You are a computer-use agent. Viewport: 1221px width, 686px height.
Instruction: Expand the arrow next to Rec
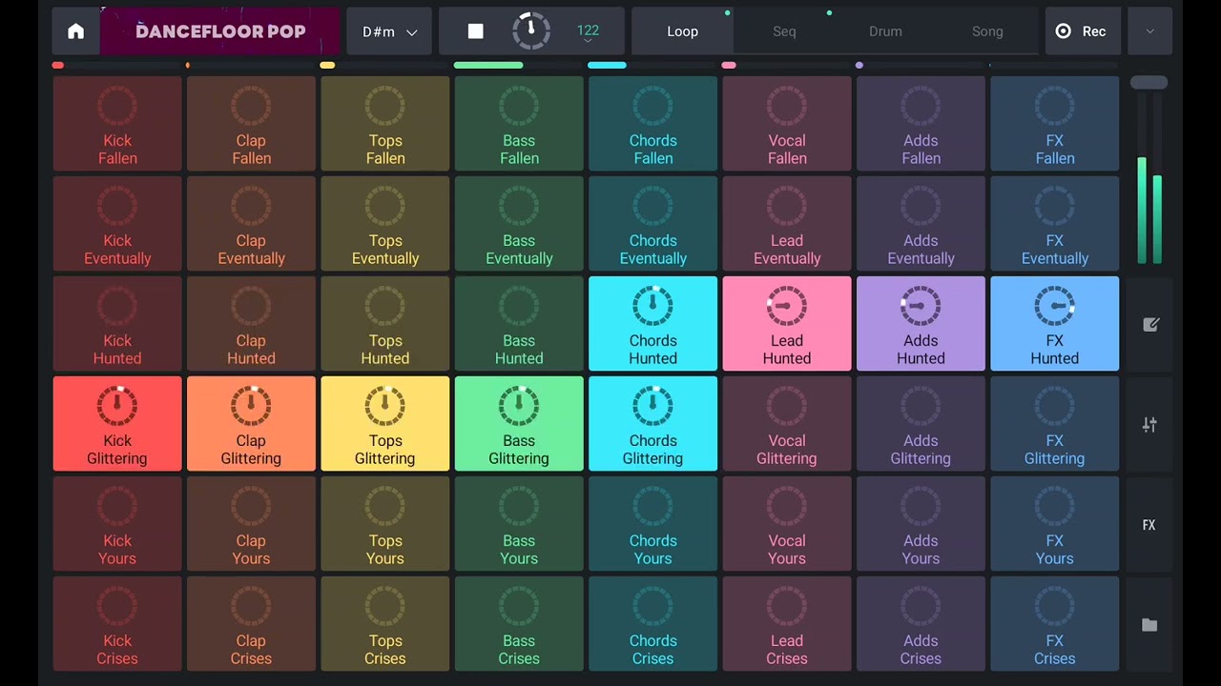point(1150,31)
